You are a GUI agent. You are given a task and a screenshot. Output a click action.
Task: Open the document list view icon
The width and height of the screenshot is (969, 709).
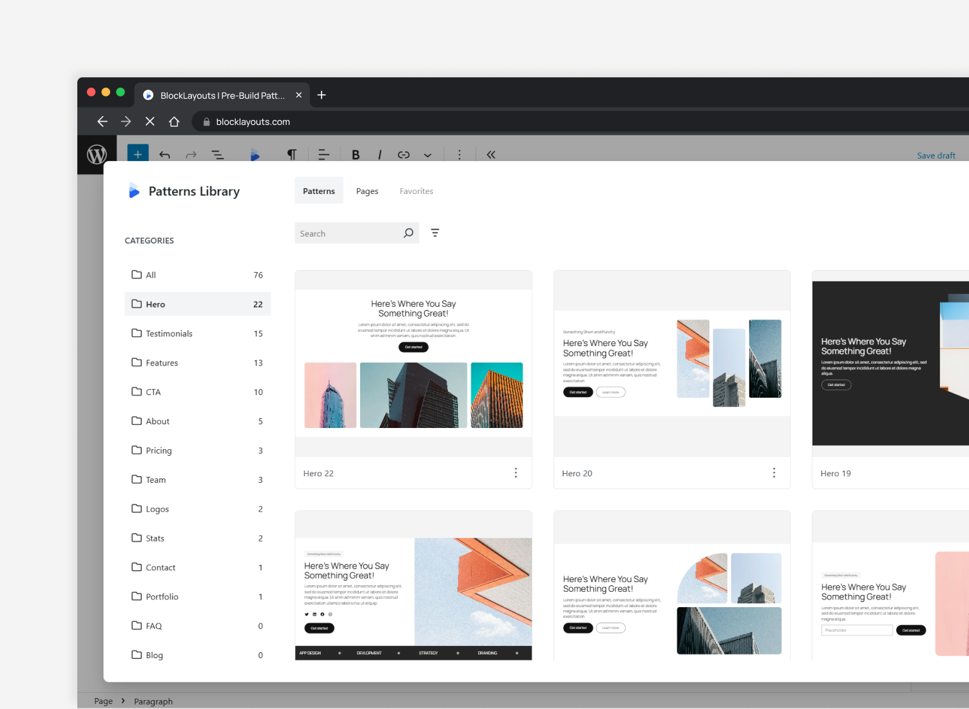point(218,155)
